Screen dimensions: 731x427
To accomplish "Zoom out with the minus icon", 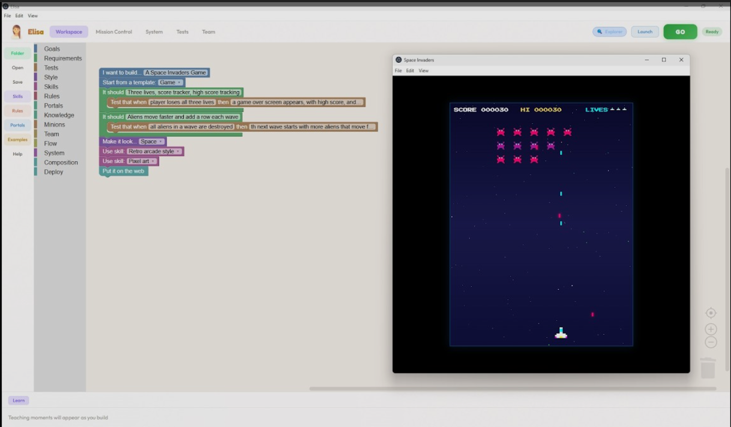I will tap(710, 342).
